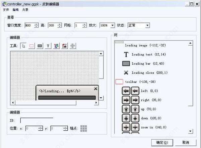Increase window width with stepper arrow
Screen dimensions: 201x148
[x=36, y=24]
